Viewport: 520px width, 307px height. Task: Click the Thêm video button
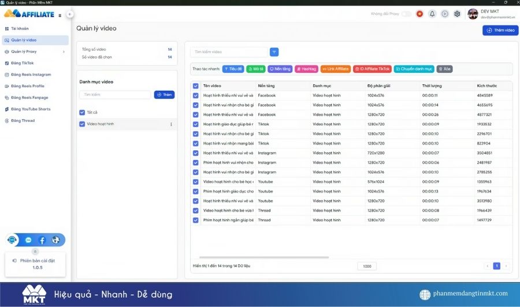click(500, 30)
